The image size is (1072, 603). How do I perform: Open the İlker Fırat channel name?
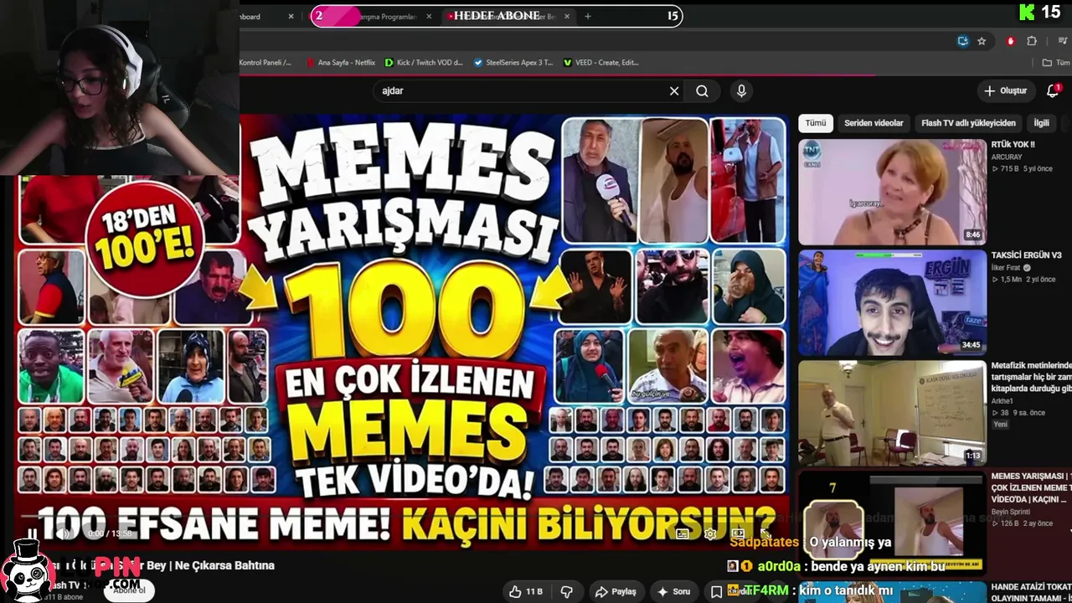[x=1006, y=268]
